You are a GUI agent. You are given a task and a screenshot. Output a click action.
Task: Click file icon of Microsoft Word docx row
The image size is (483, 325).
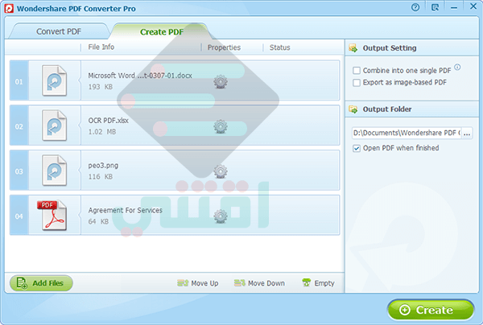(x=54, y=80)
